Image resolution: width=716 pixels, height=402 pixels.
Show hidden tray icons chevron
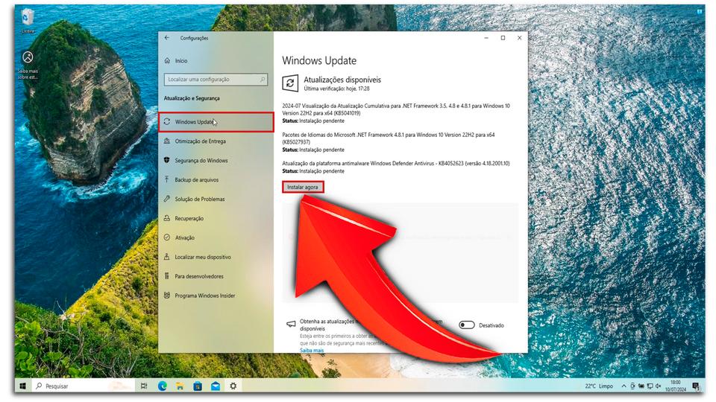624,386
